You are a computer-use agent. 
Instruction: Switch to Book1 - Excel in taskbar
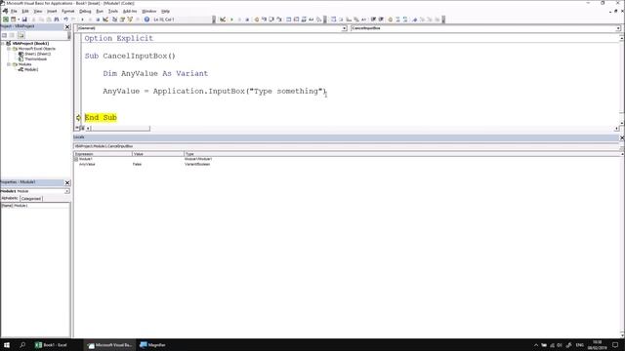click(x=52, y=345)
